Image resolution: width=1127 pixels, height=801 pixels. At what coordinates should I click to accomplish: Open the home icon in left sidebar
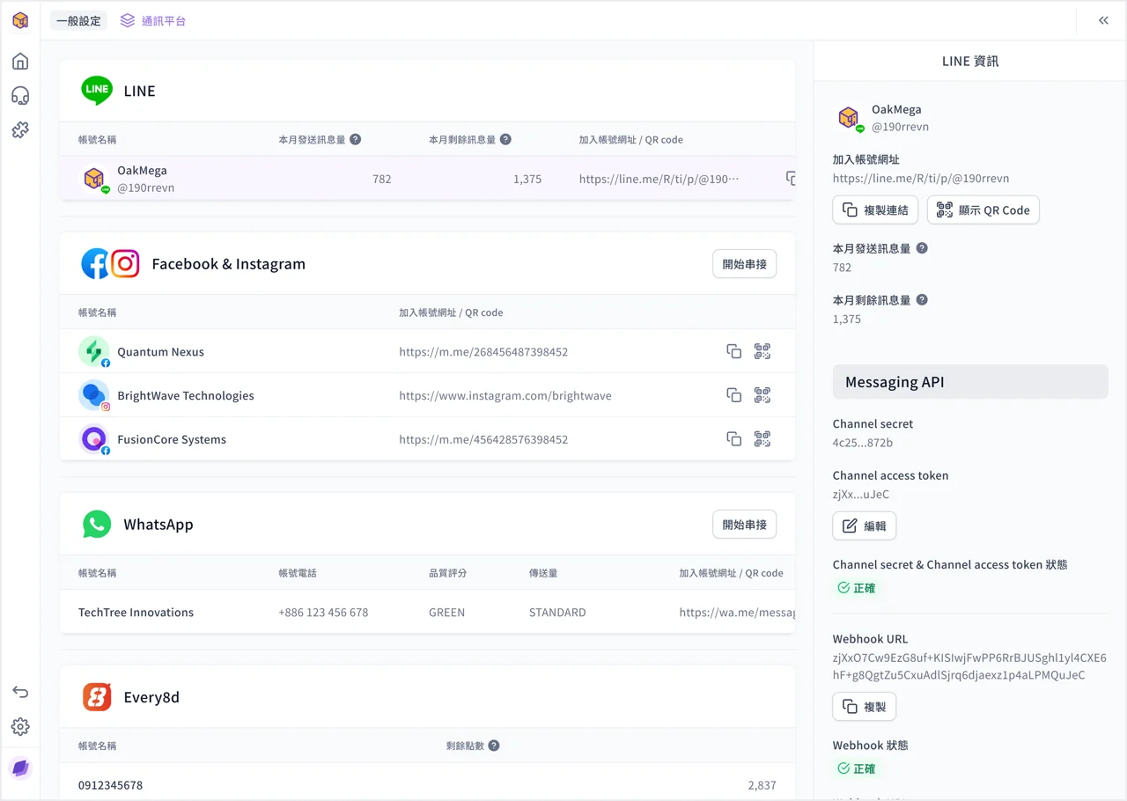tap(20, 61)
